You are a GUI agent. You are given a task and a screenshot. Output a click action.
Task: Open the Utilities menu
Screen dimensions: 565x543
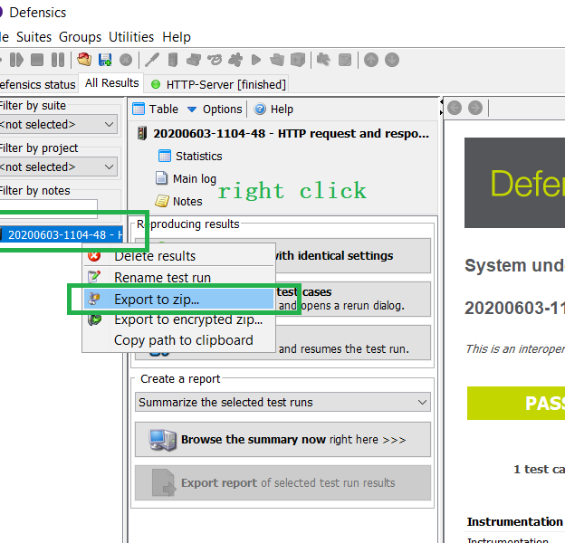(x=131, y=37)
